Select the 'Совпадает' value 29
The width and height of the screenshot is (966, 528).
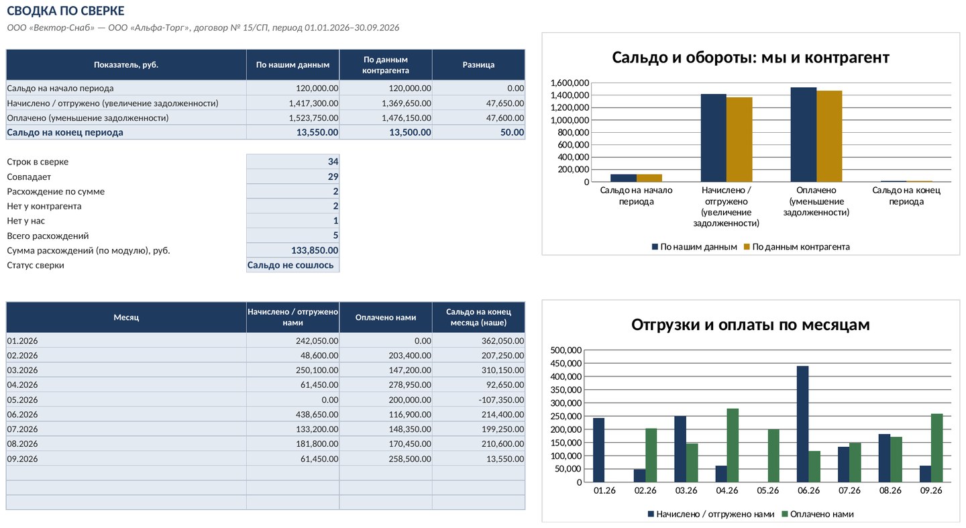[x=293, y=176]
